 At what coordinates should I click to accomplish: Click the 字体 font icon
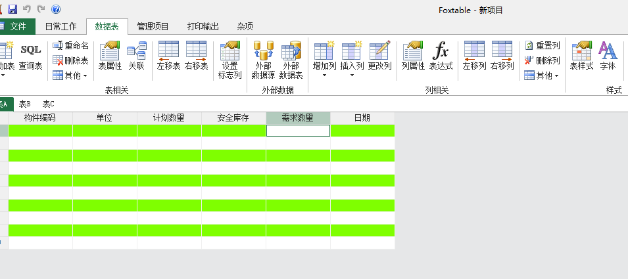click(608, 56)
